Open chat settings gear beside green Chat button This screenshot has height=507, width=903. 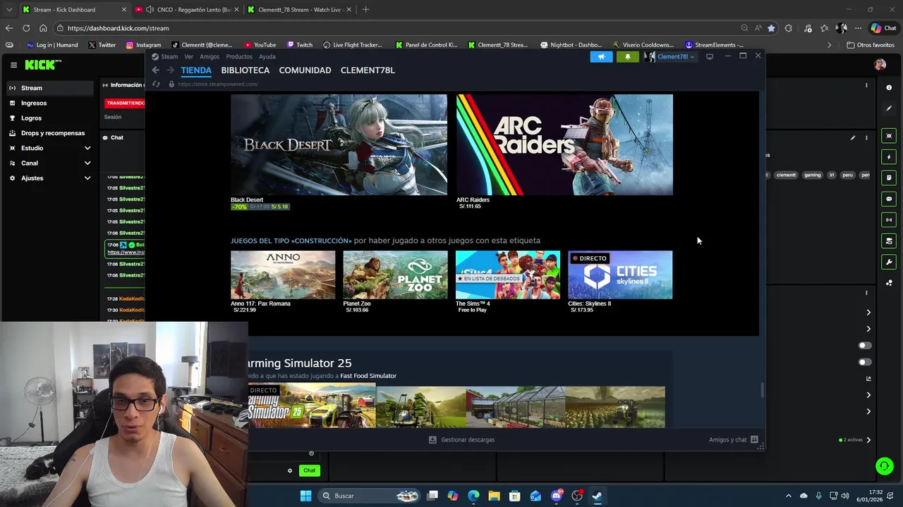[289, 470]
